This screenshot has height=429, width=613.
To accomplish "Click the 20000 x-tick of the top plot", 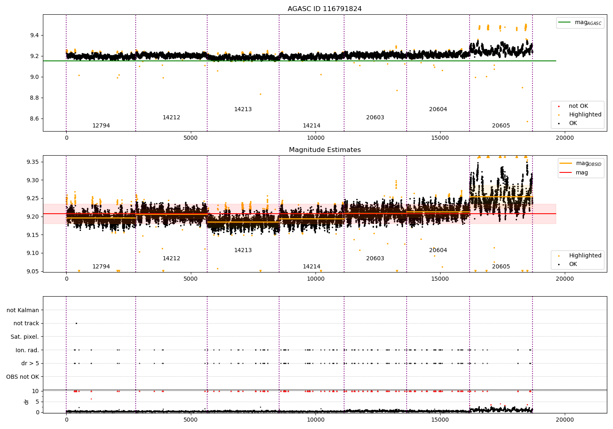I will click(565, 138).
